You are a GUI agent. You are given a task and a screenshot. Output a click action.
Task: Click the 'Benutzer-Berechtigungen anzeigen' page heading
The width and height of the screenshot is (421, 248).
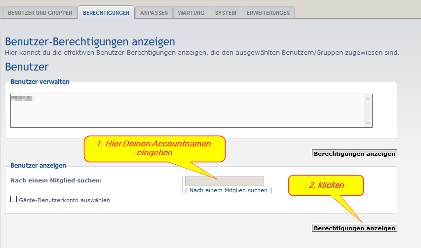(90, 41)
